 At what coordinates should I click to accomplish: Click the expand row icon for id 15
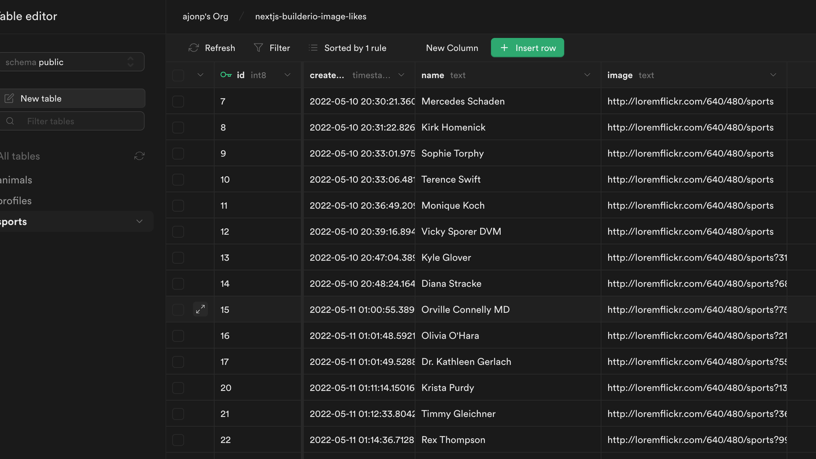[200, 309]
